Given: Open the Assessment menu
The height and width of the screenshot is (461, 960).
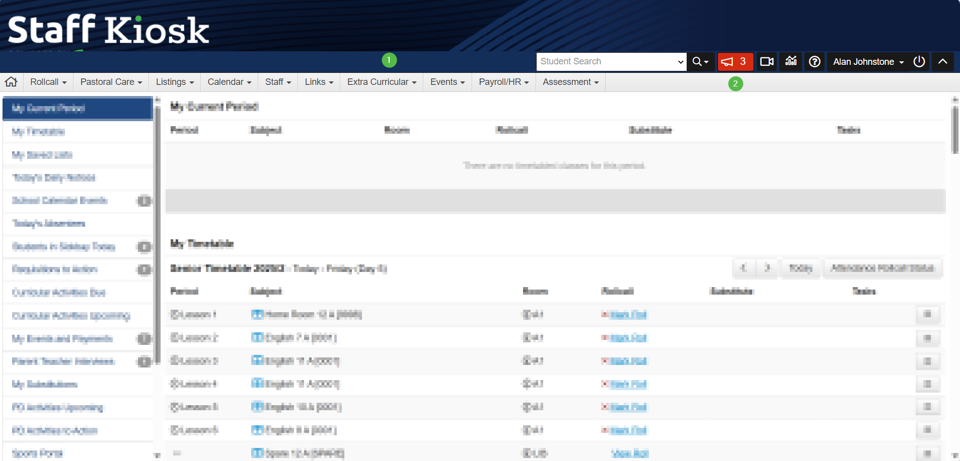Looking at the screenshot, I should tap(570, 82).
